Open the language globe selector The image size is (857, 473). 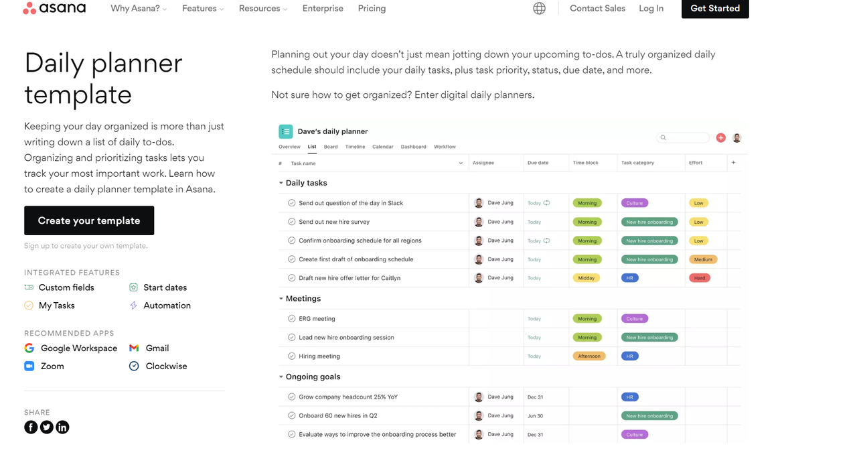539,9
